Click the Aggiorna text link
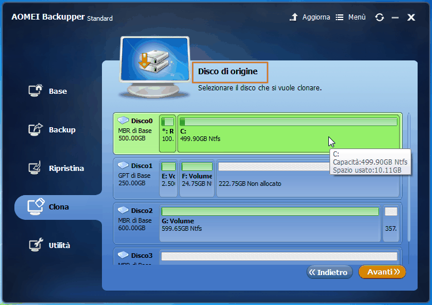Image resolution: width=432 pixels, height=305 pixels. 316,17
